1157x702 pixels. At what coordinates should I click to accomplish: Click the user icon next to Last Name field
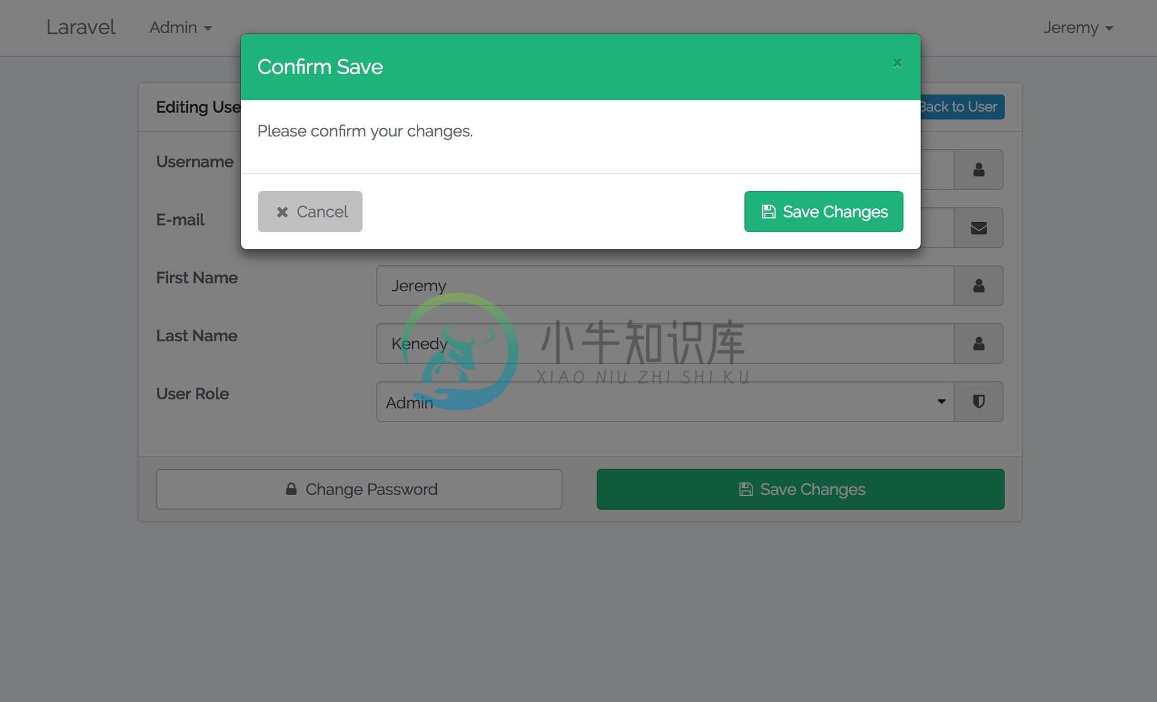click(x=979, y=343)
